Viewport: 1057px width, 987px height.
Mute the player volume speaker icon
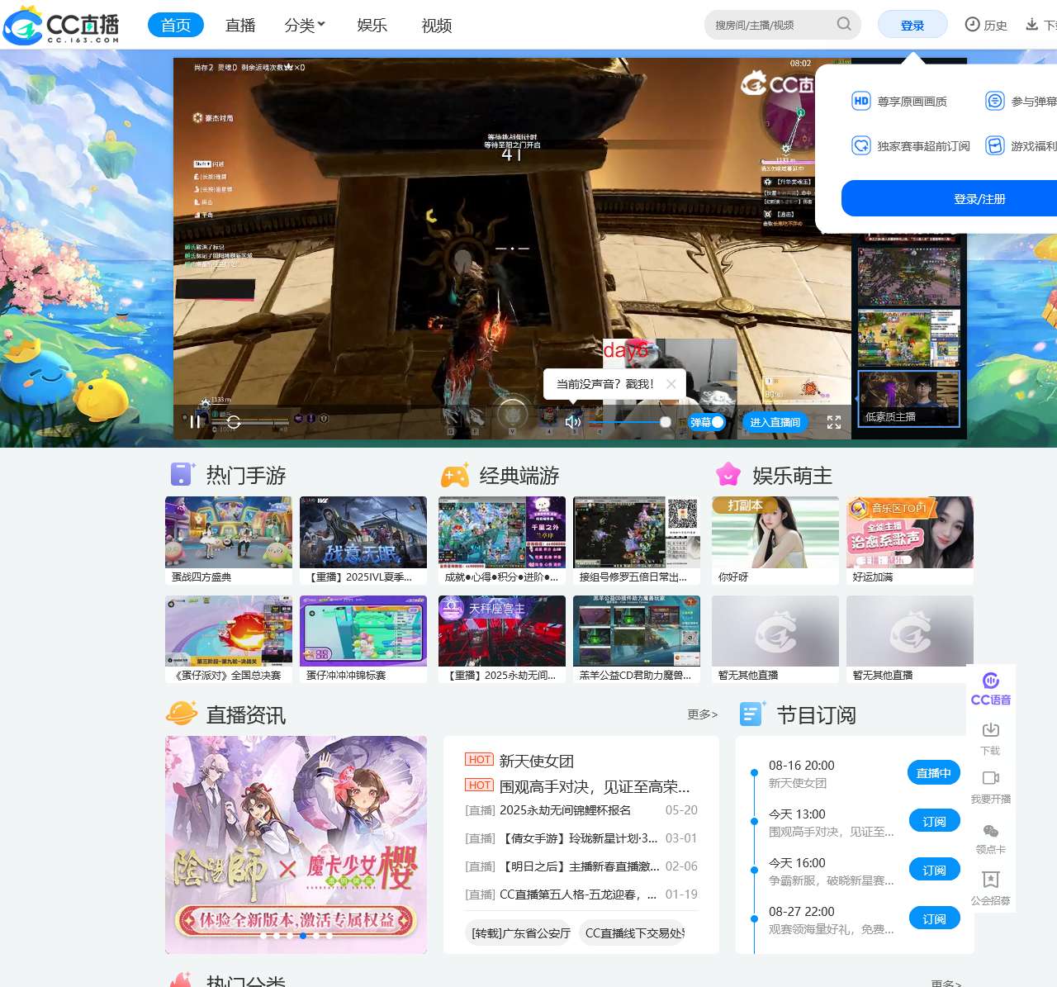pyautogui.click(x=572, y=422)
